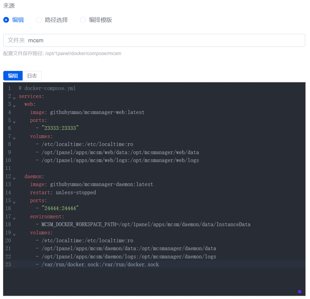Image resolution: width=310 pixels, height=299 pixels.
Task: Fold the ports section on line 15
Action: 14,202
